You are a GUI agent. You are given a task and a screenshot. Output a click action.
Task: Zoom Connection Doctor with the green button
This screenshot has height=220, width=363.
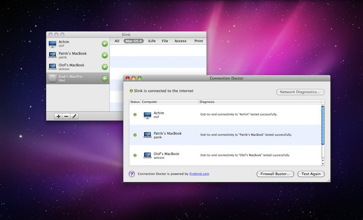[139, 78]
